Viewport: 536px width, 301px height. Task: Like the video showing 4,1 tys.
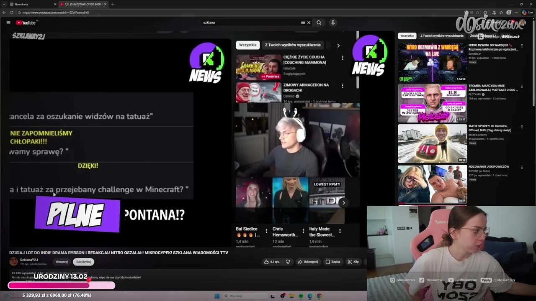(x=272, y=262)
